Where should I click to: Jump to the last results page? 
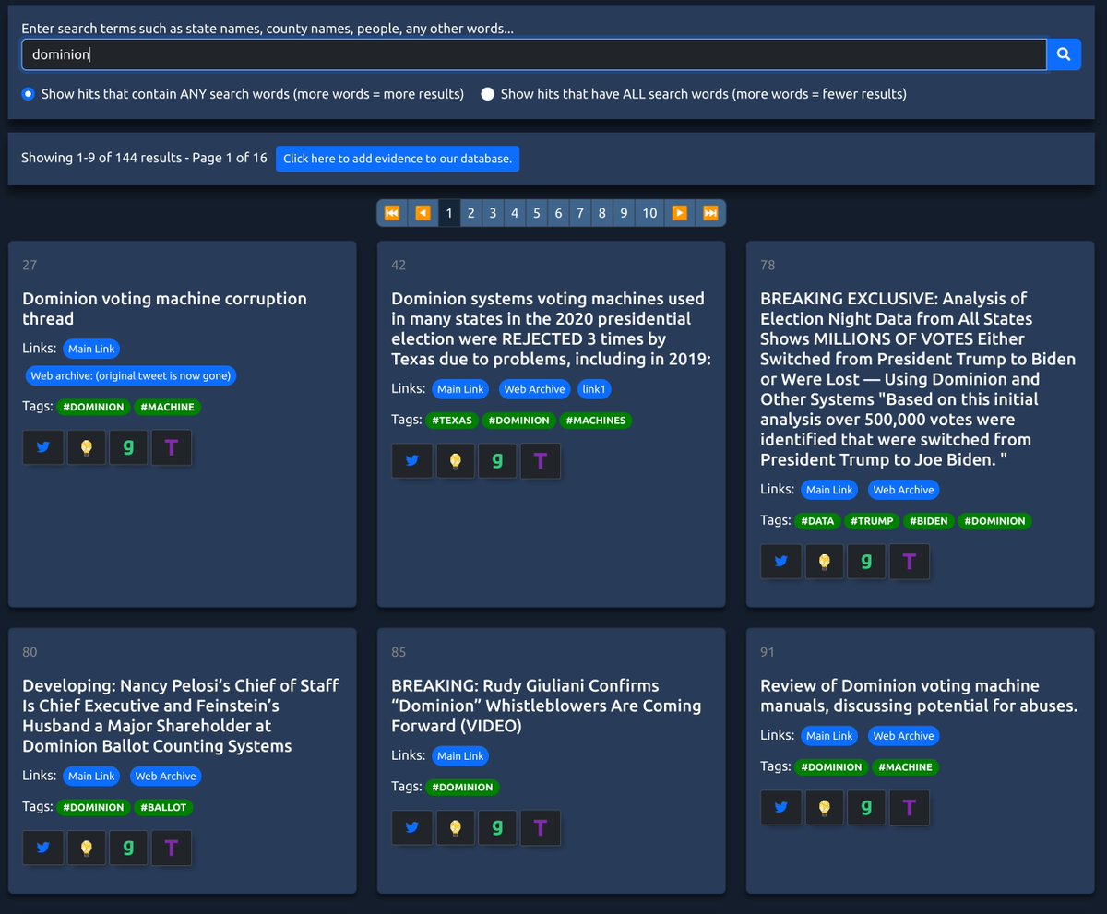tap(710, 213)
